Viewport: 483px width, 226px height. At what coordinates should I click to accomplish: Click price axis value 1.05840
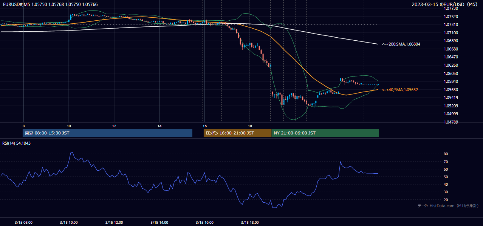tap(451, 81)
